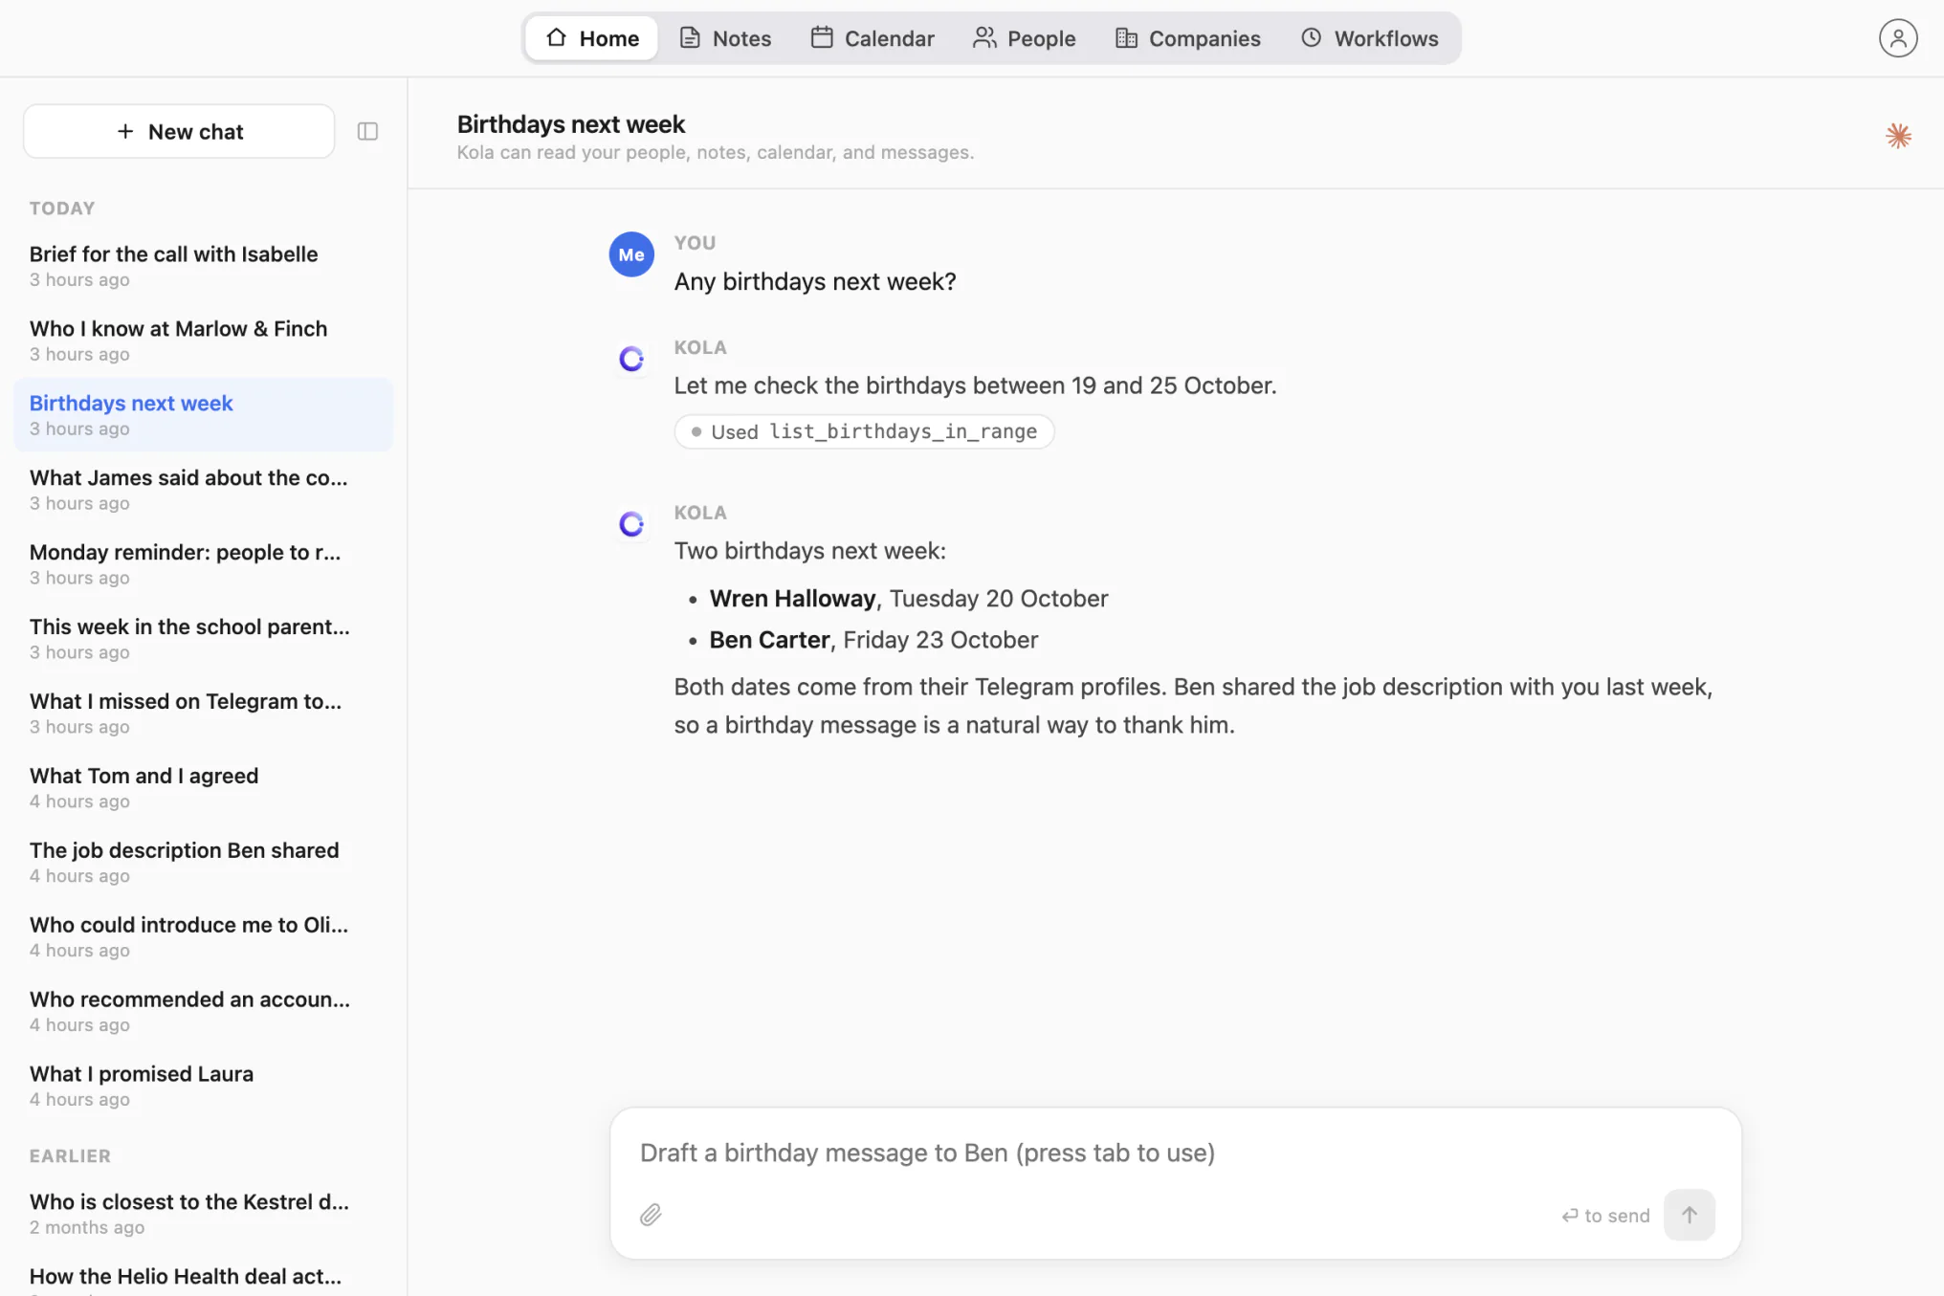Click the Home house icon
The width and height of the screenshot is (1944, 1296).
tap(556, 37)
